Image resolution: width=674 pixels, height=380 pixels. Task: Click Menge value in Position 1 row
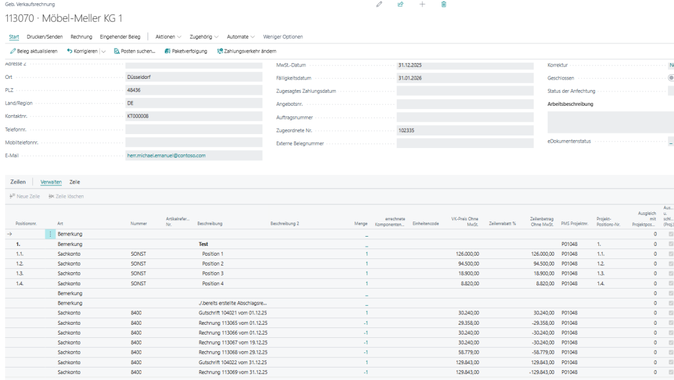367,254
